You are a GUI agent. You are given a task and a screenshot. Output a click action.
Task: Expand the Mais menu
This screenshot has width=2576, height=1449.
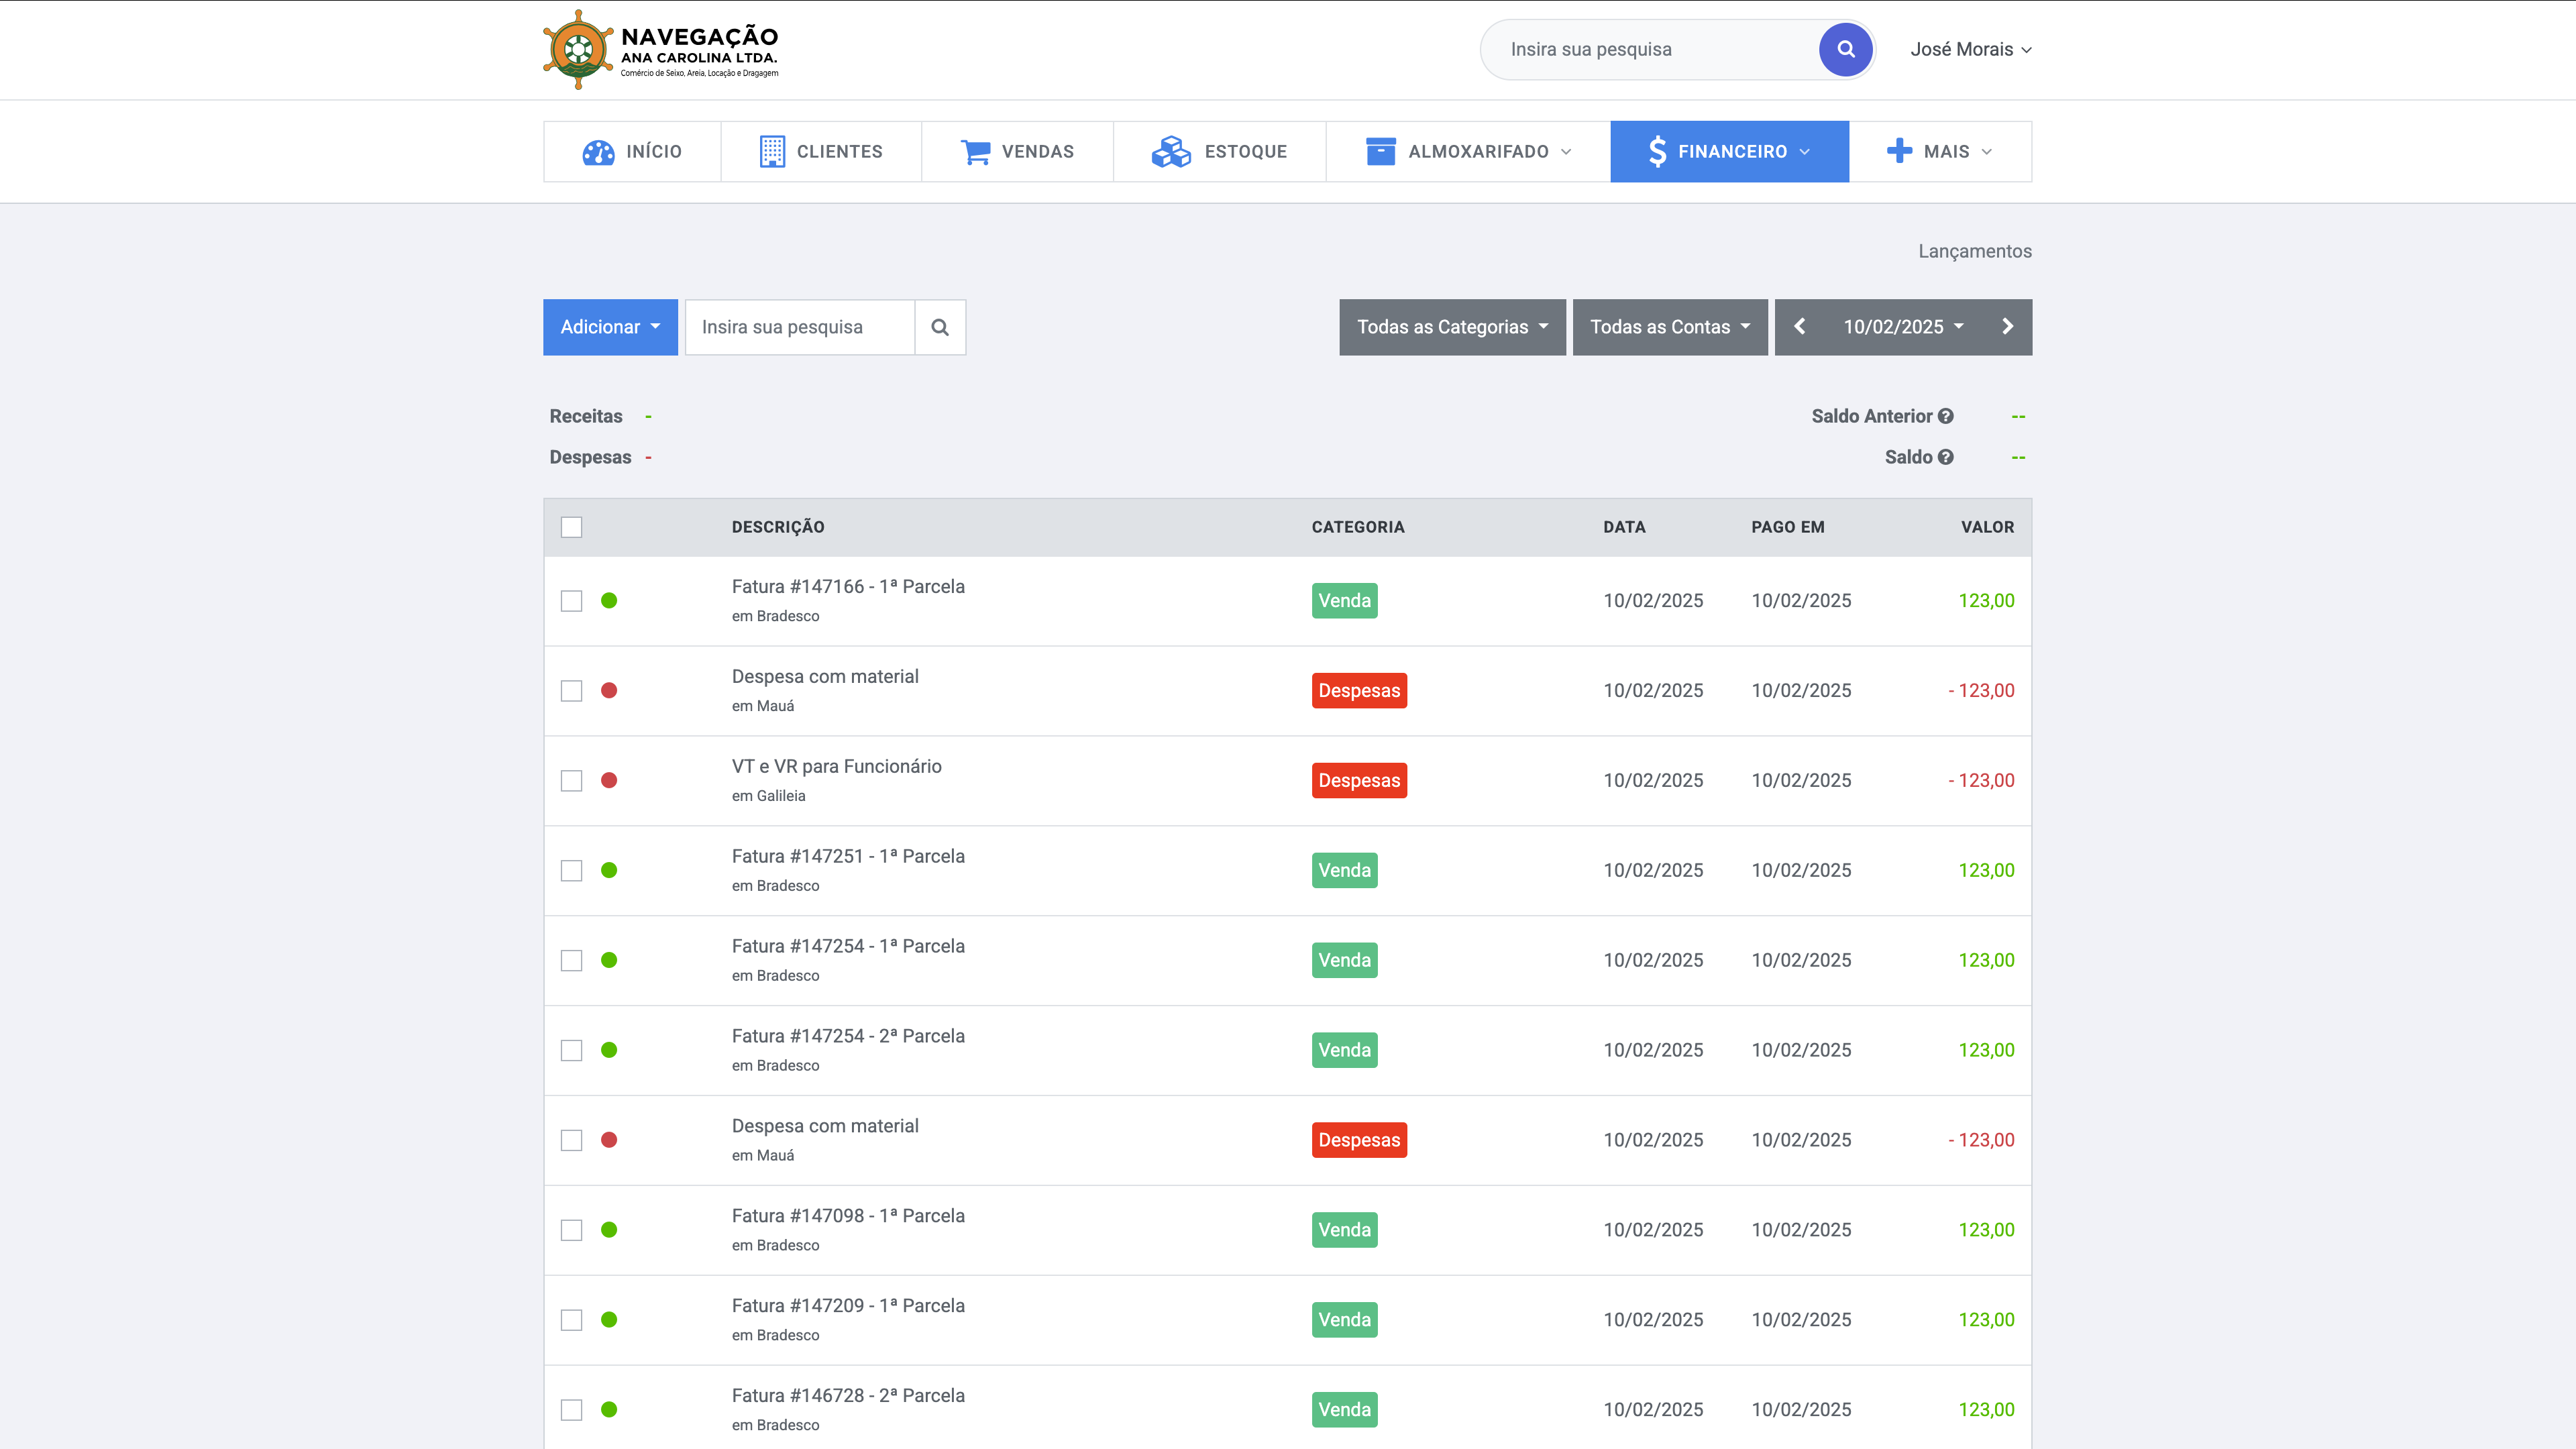pyautogui.click(x=1940, y=152)
